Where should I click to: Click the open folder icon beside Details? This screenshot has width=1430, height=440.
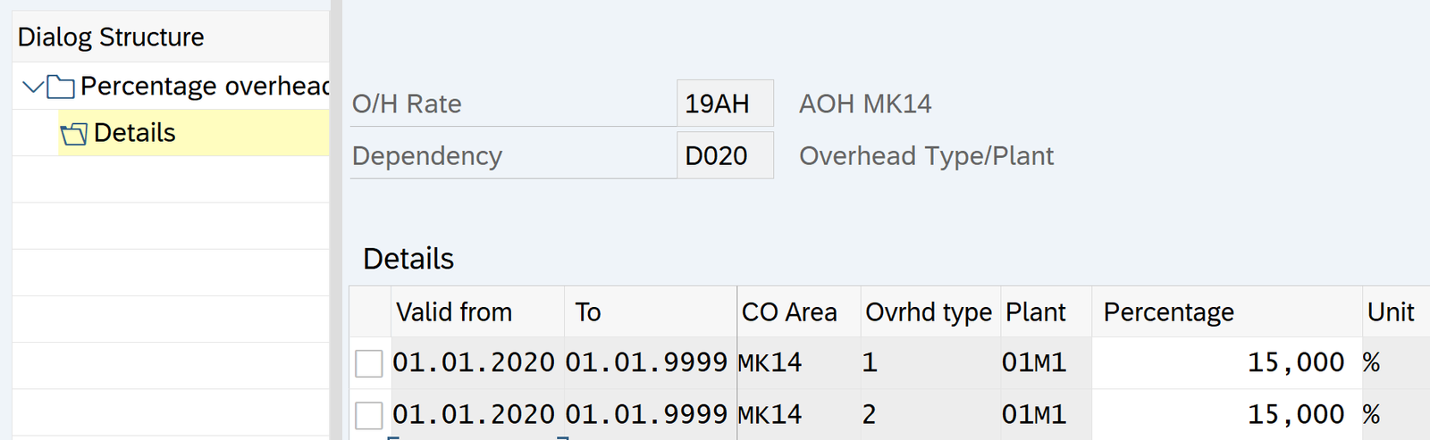tap(74, 134)
